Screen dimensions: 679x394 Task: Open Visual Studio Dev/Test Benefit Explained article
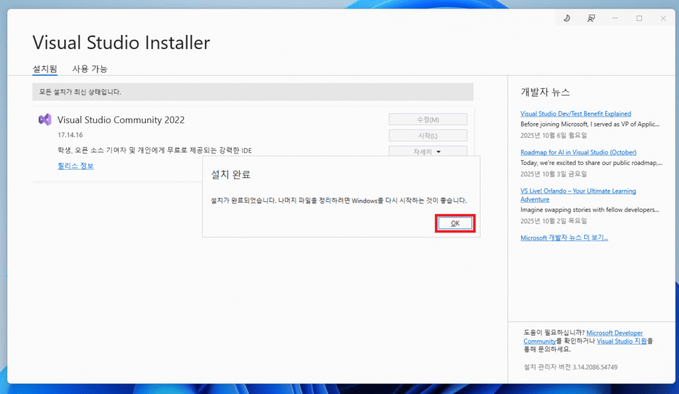click(576, 114)
